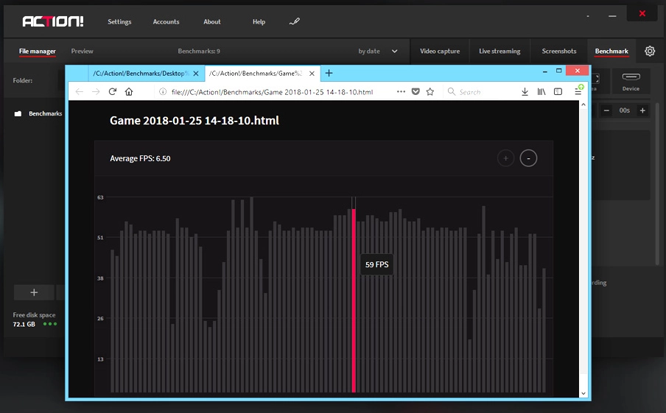Click the browser forward arrow
The image size is (666, 413).
point(96,92)
